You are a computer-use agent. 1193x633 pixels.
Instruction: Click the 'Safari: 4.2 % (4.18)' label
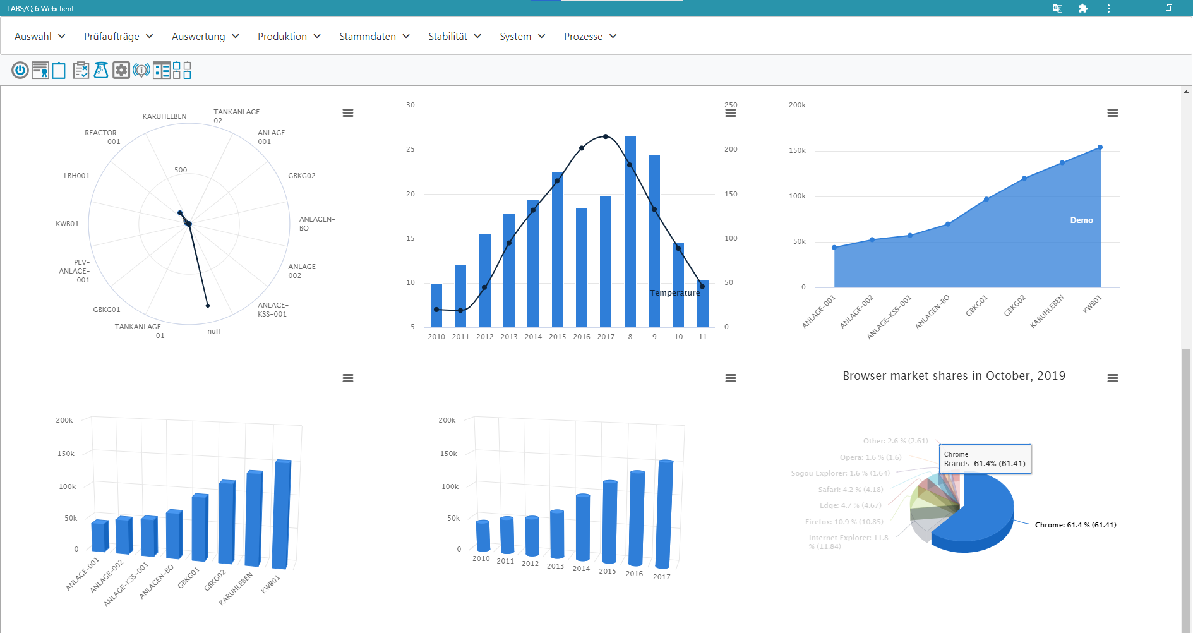point(851,490)
